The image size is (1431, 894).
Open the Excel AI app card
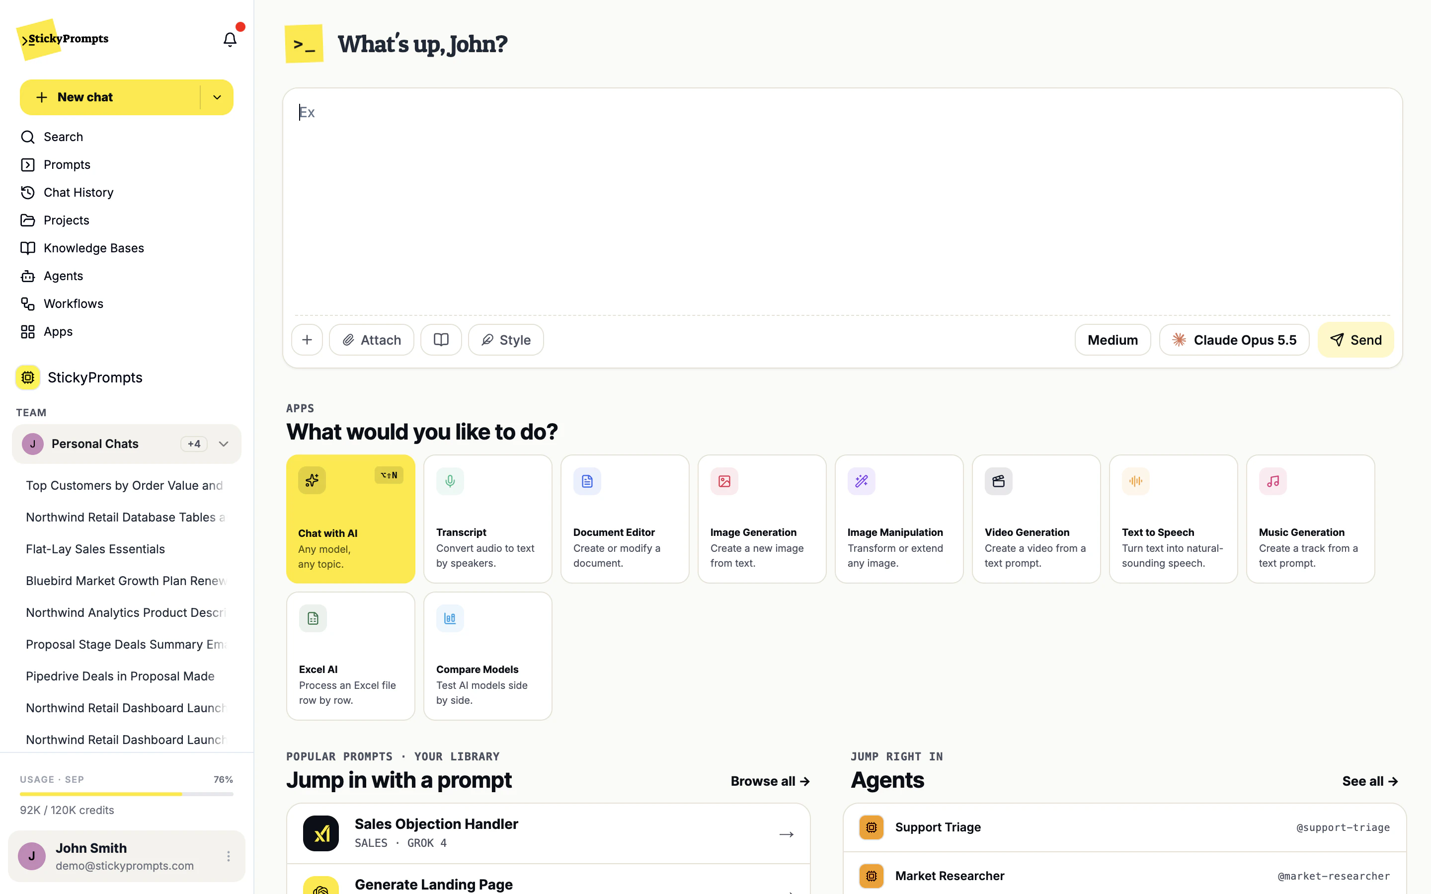[351, 656]
